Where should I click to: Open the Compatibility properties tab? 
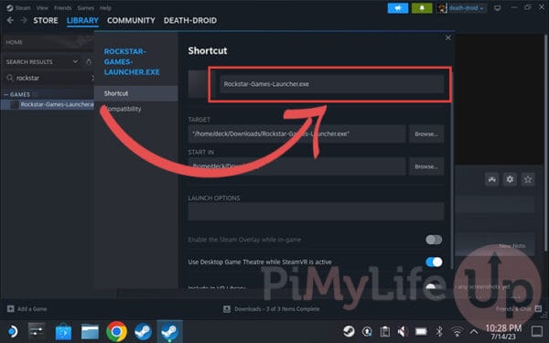point(135,109)
